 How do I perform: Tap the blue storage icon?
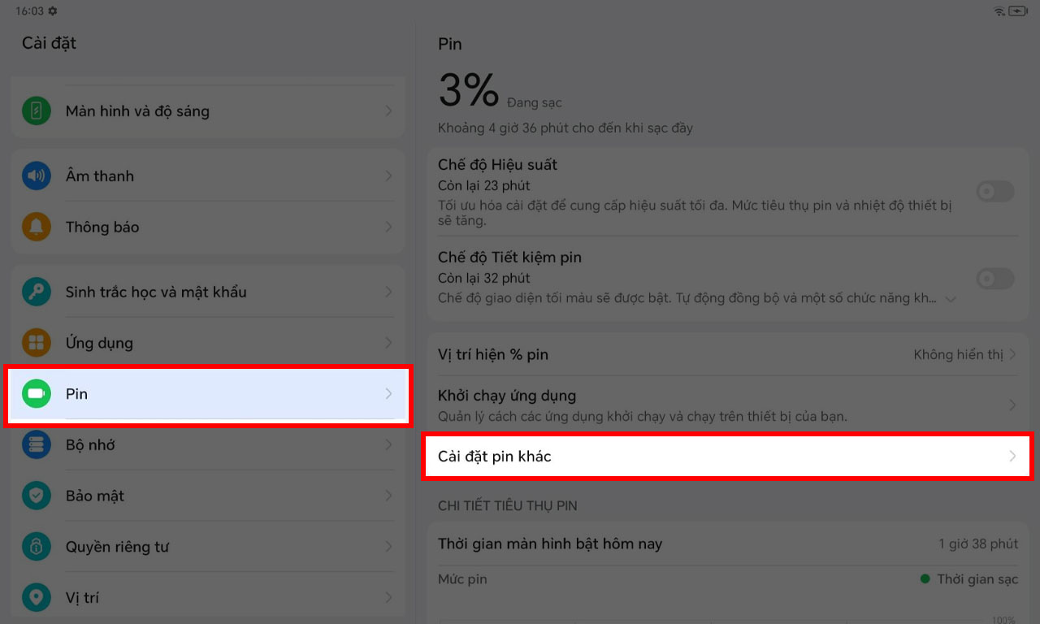pos(37,445)
